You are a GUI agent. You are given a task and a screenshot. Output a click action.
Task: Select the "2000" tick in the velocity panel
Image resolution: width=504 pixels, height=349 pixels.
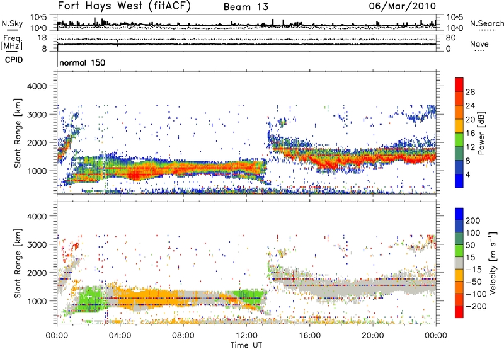(37, 273)
